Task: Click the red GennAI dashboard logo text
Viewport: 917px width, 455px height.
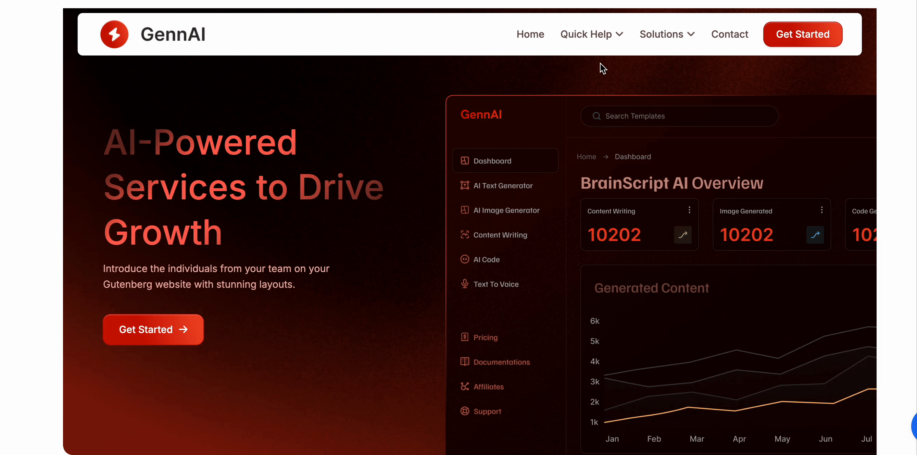Action: click(x=481, y=114)
